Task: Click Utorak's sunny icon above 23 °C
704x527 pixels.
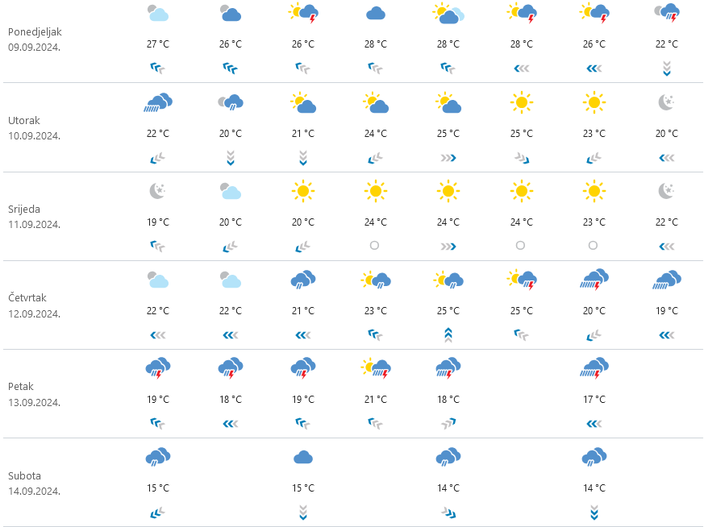Action: tap(594, 102)
